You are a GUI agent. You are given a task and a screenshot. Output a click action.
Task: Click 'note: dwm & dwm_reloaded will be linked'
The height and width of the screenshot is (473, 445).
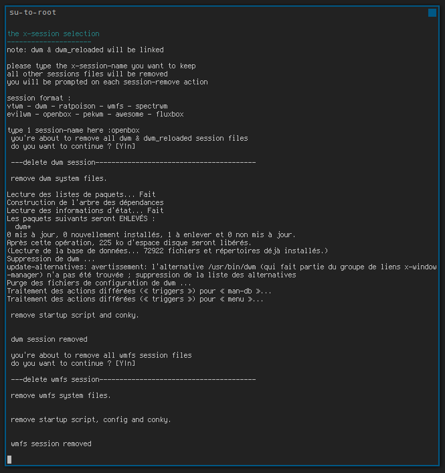pyautogui.click(x=85, y=50)
